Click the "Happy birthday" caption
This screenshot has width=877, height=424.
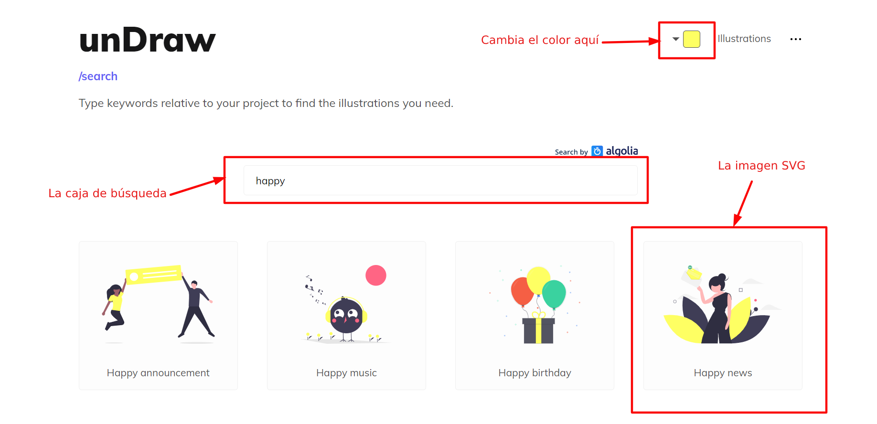[x=535, y=373]
